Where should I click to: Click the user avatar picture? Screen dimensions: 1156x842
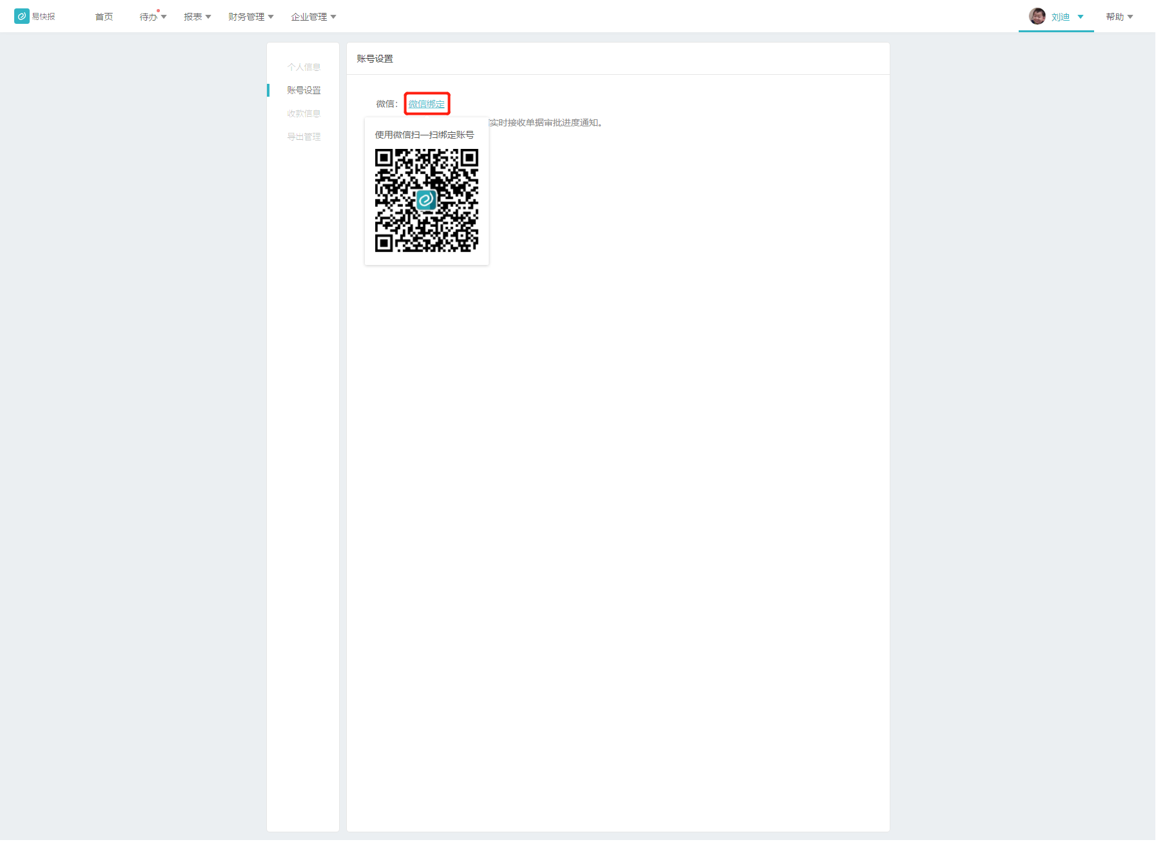[1037, 16]
